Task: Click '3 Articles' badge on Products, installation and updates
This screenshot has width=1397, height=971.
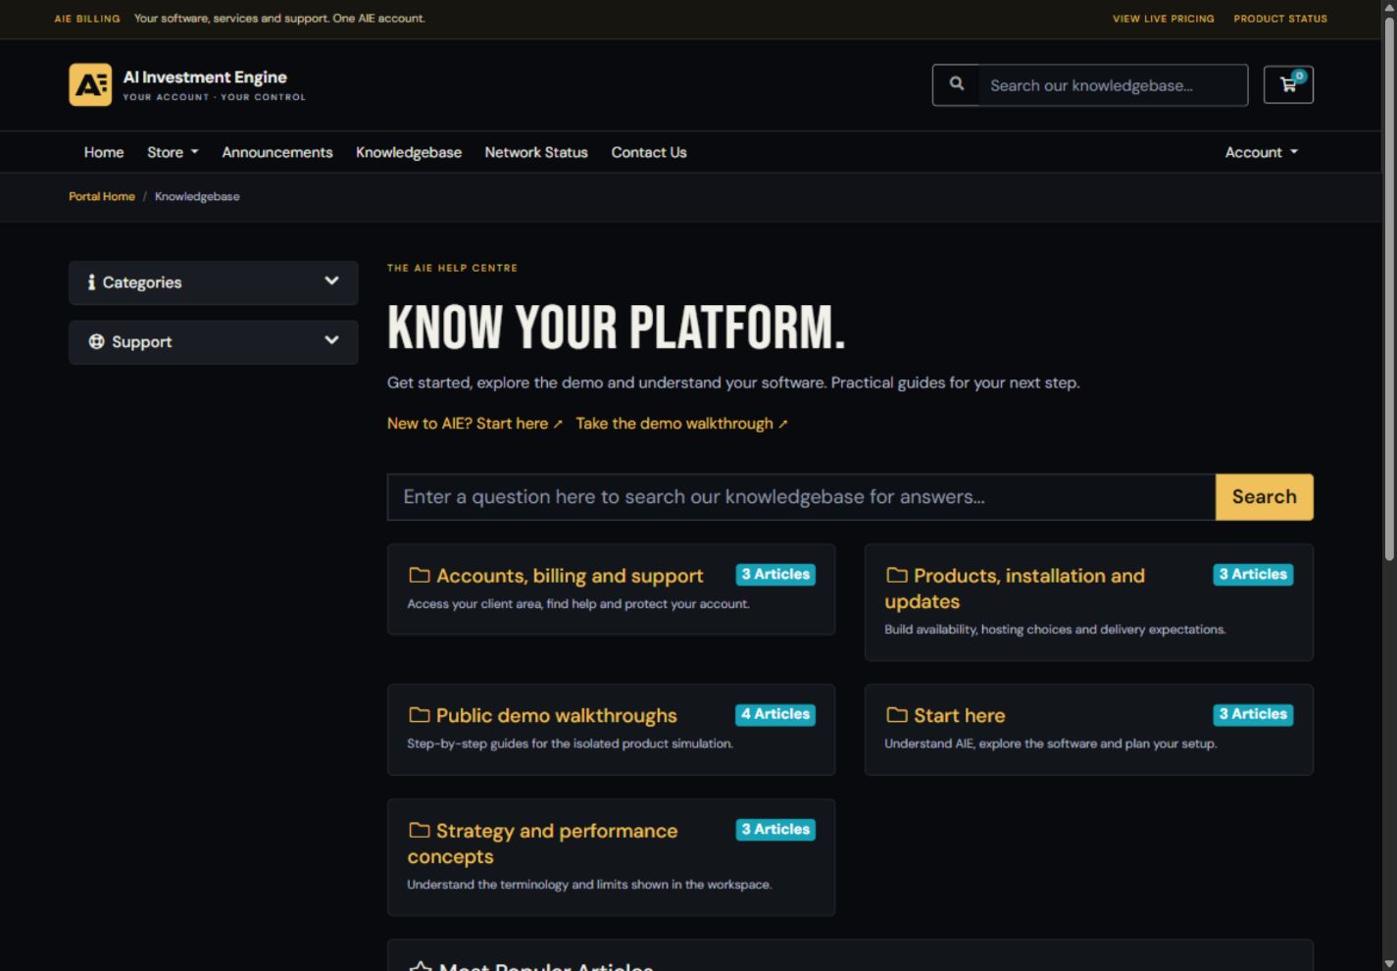Action: point(1253,574)
